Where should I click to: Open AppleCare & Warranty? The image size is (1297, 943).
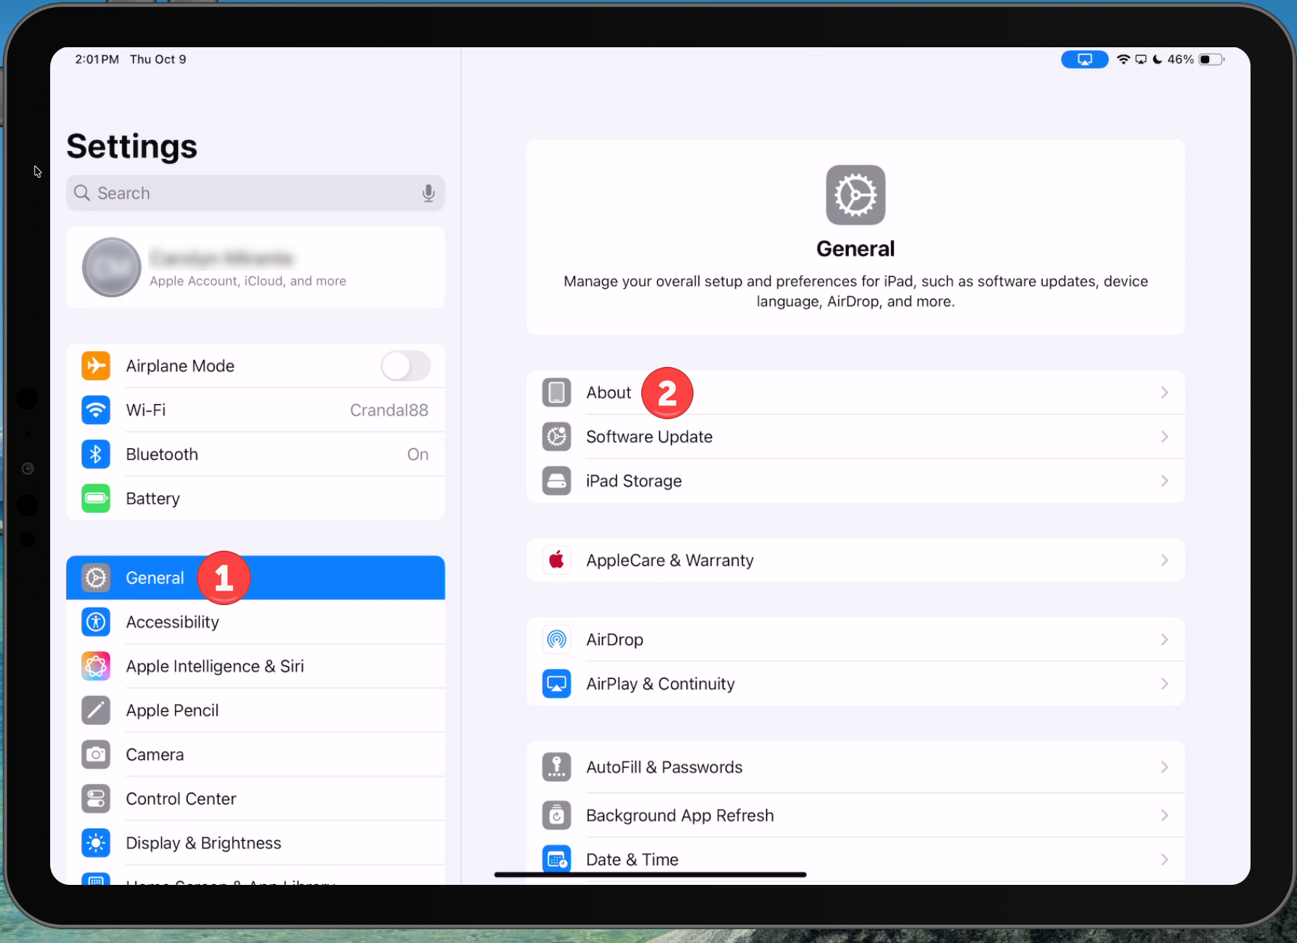tap(855, 560)
